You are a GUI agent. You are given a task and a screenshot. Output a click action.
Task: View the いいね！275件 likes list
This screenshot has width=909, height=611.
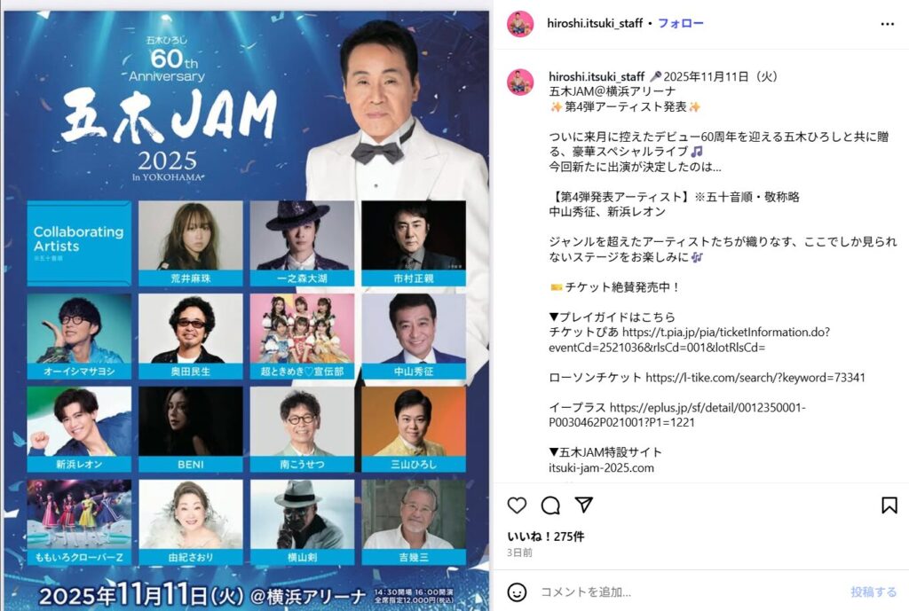click(546, 537)
